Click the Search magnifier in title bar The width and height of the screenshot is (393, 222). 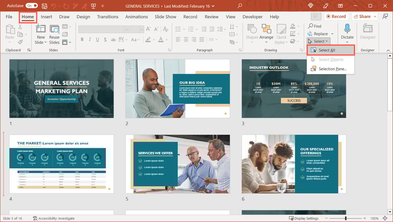240,6
